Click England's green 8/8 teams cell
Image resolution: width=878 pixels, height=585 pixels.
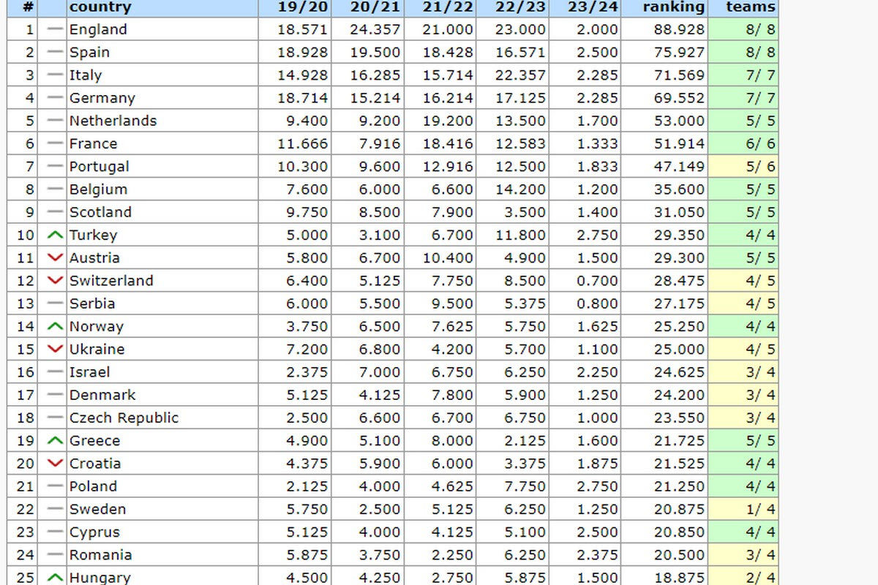tap(743, 30)
